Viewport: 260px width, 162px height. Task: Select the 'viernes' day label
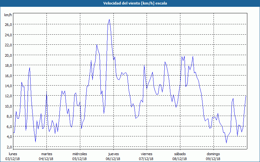click(x=147, y=154)
